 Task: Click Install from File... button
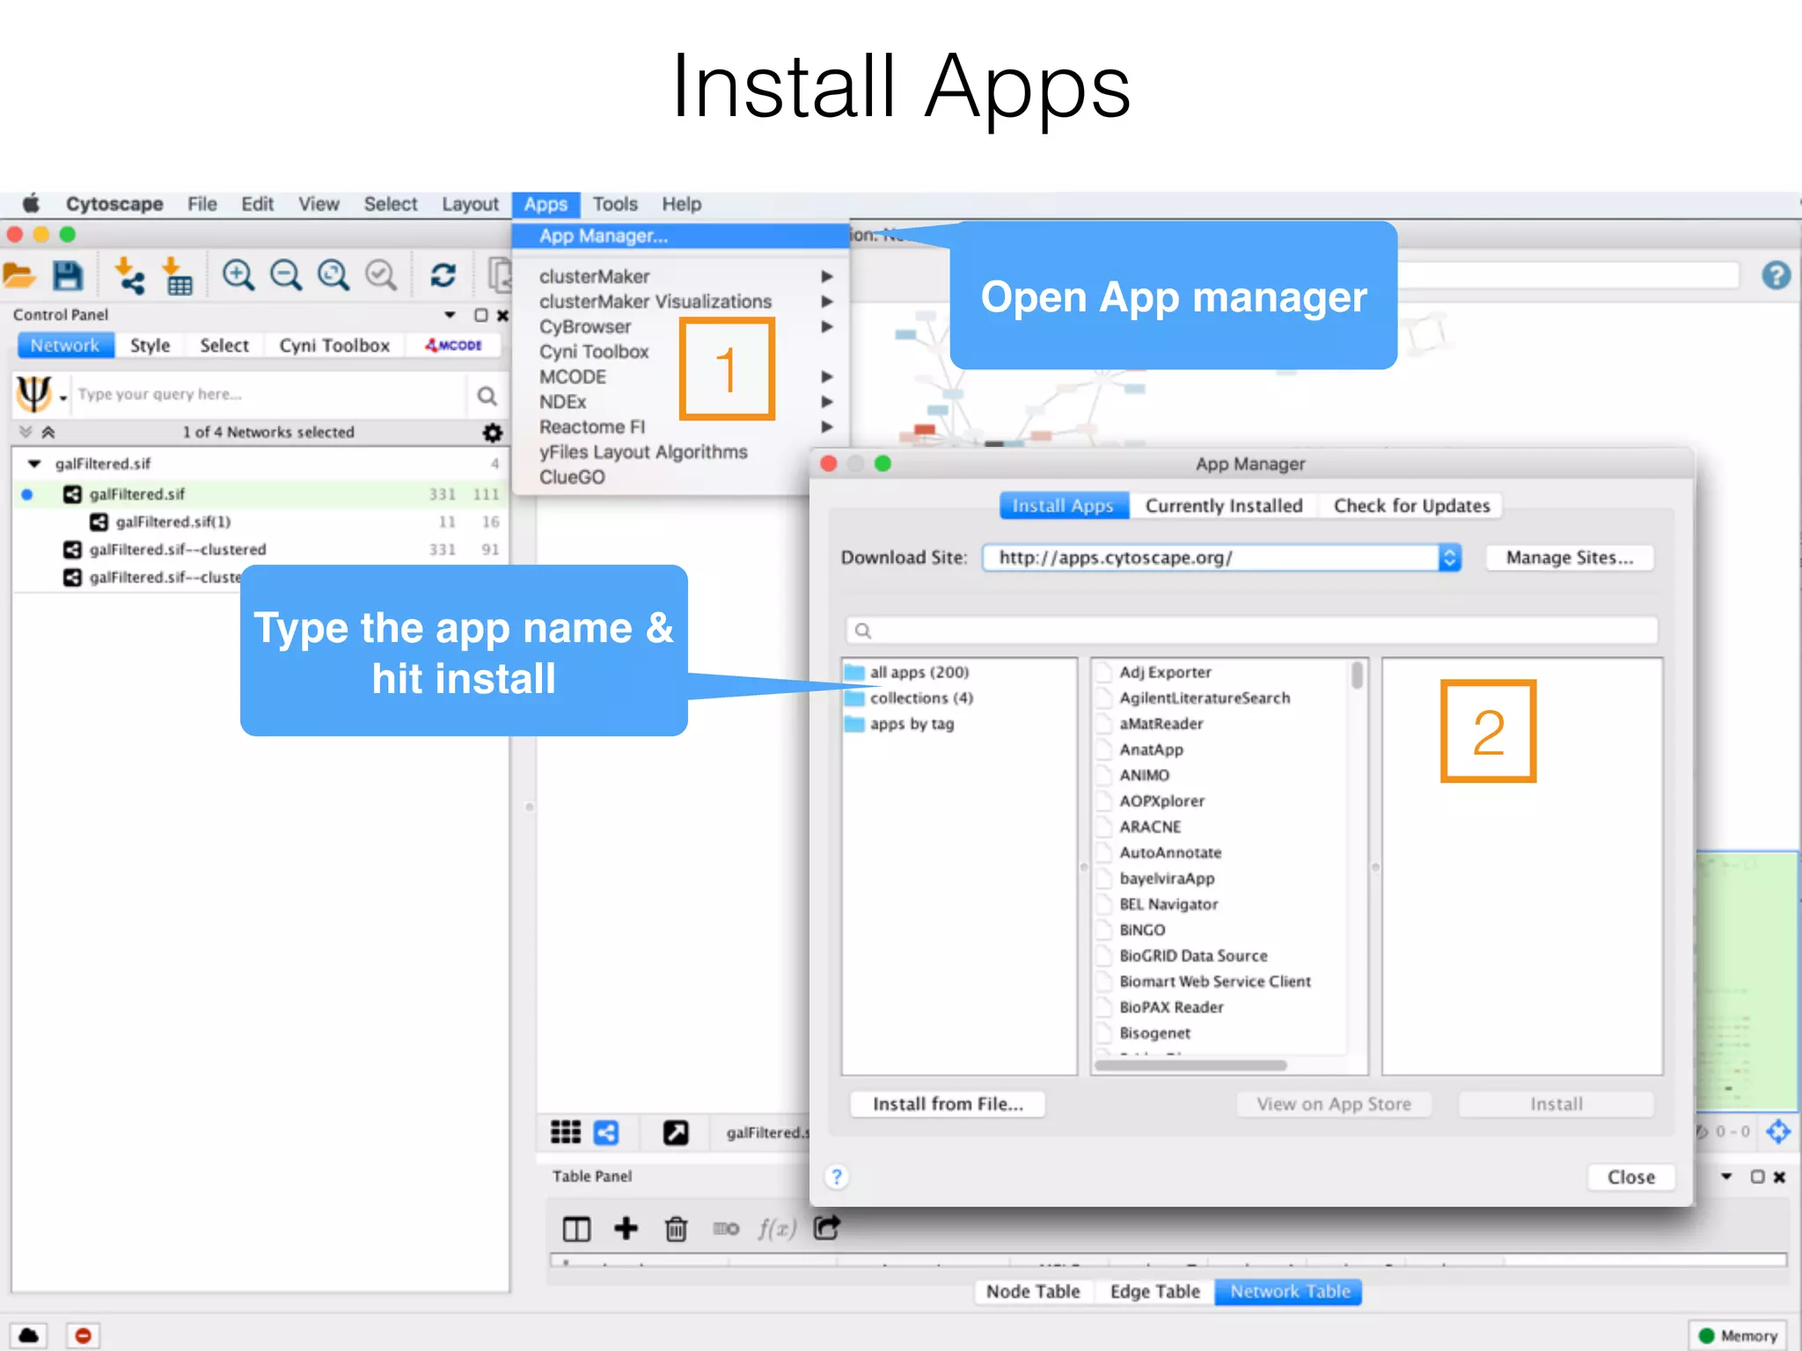[x=948, y=1104]
